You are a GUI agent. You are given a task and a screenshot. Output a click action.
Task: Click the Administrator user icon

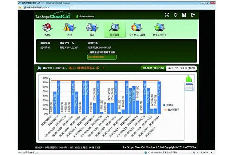point(77,16)
